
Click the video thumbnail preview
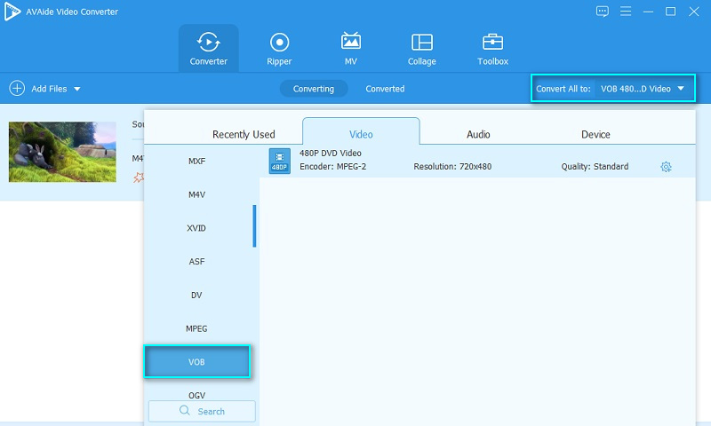(62, 152)
